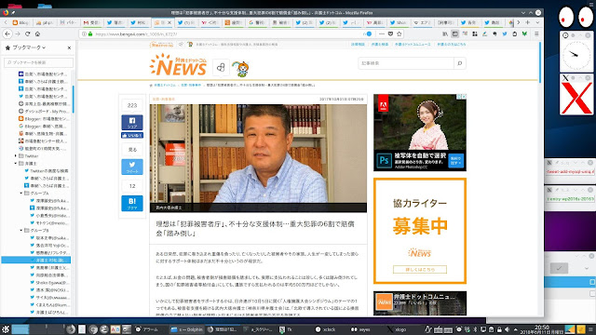Click the xclock window's analog clock face
This screenshot has height=335, width=596.
(x=576, y=56)
